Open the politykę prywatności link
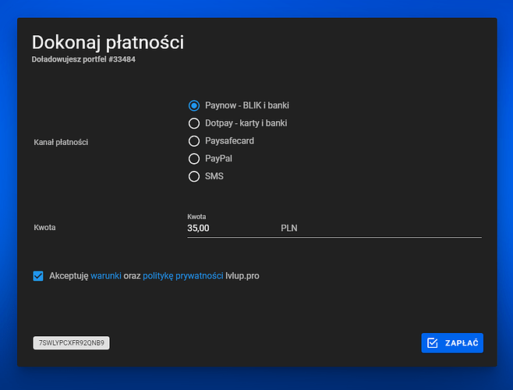Image resolution: width=513 pixels, height=390 pixels. [x=177, y=276]
